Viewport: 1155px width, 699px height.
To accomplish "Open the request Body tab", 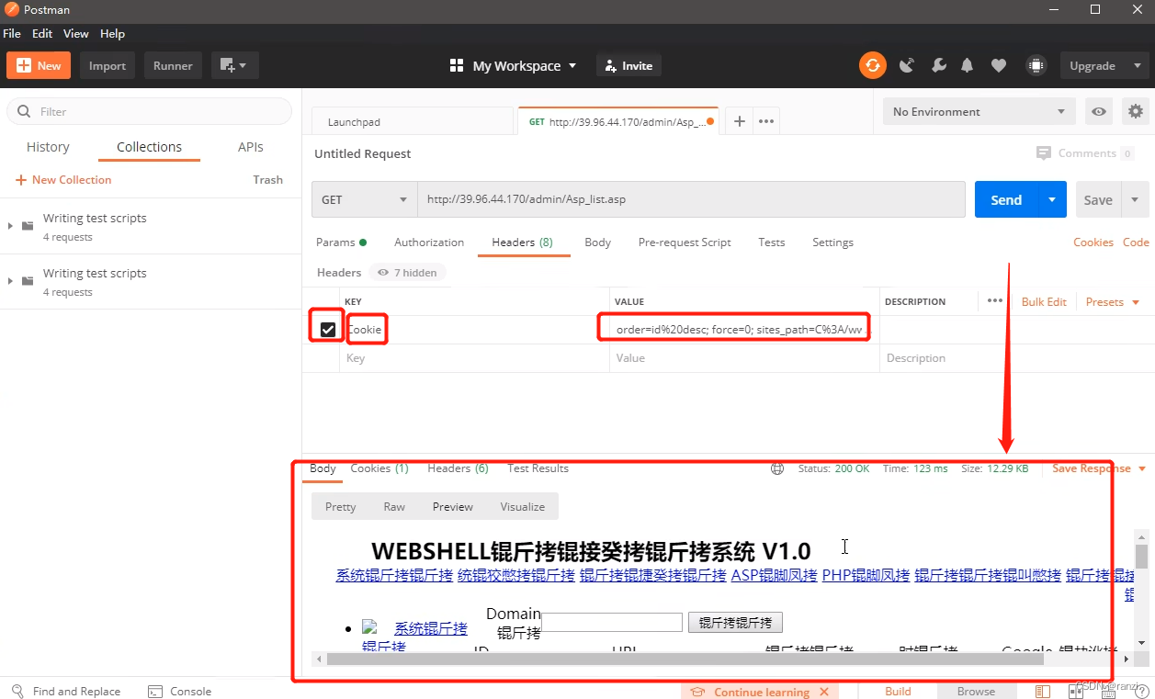I will [x=597, y=242].
